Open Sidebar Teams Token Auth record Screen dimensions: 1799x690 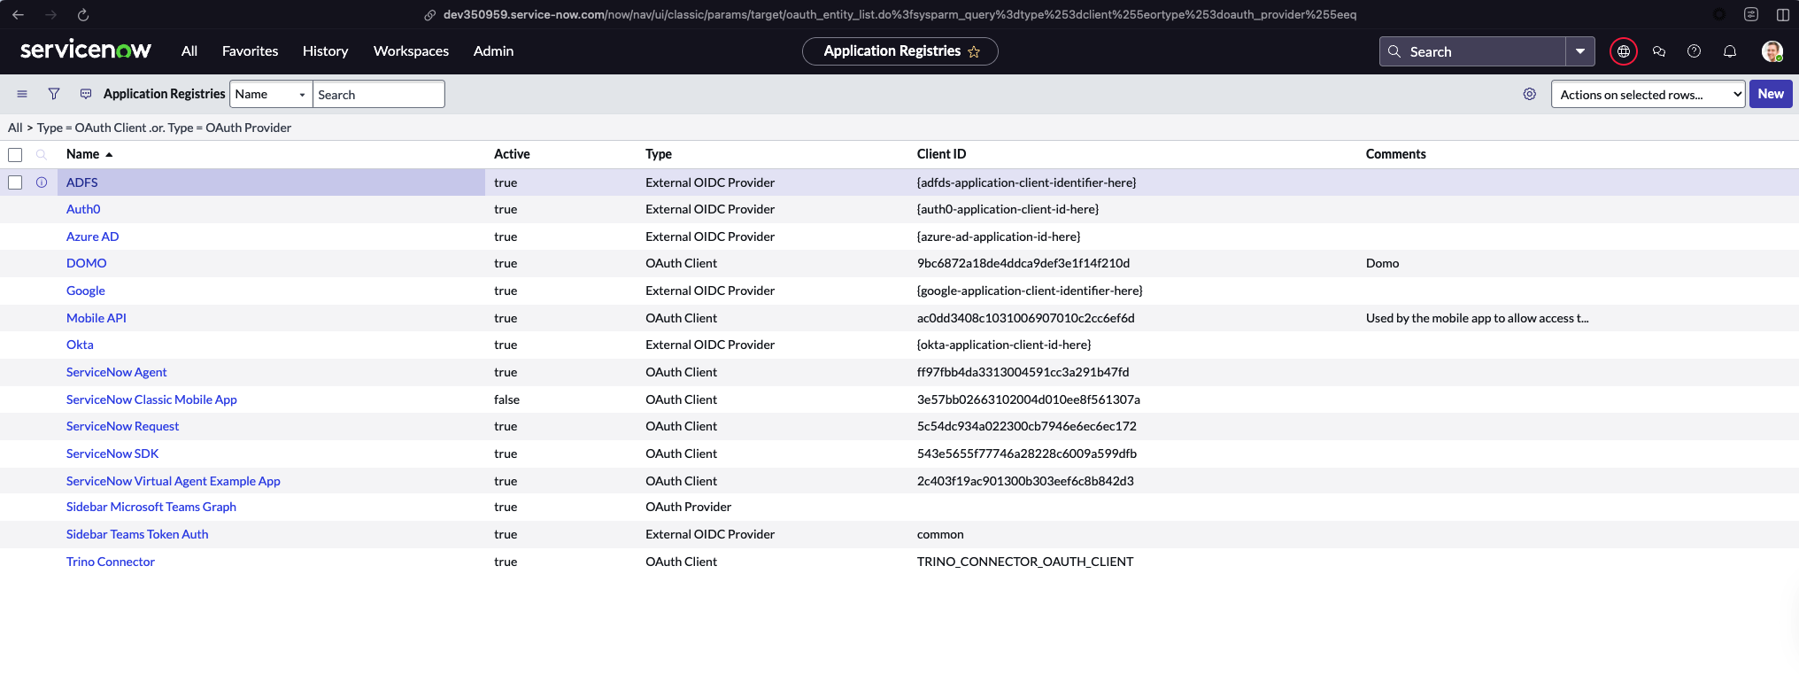point(137,534)
